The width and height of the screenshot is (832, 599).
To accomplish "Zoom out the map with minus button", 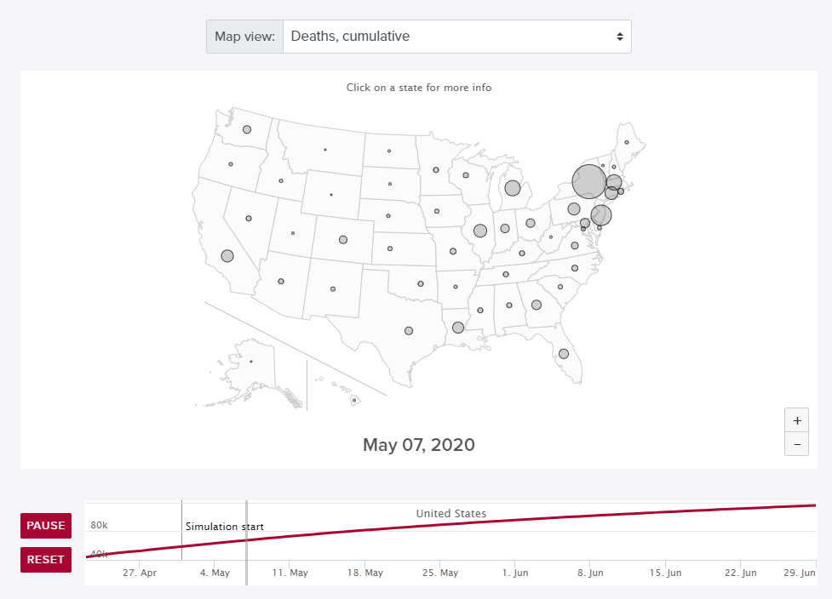I will [796, 443].
